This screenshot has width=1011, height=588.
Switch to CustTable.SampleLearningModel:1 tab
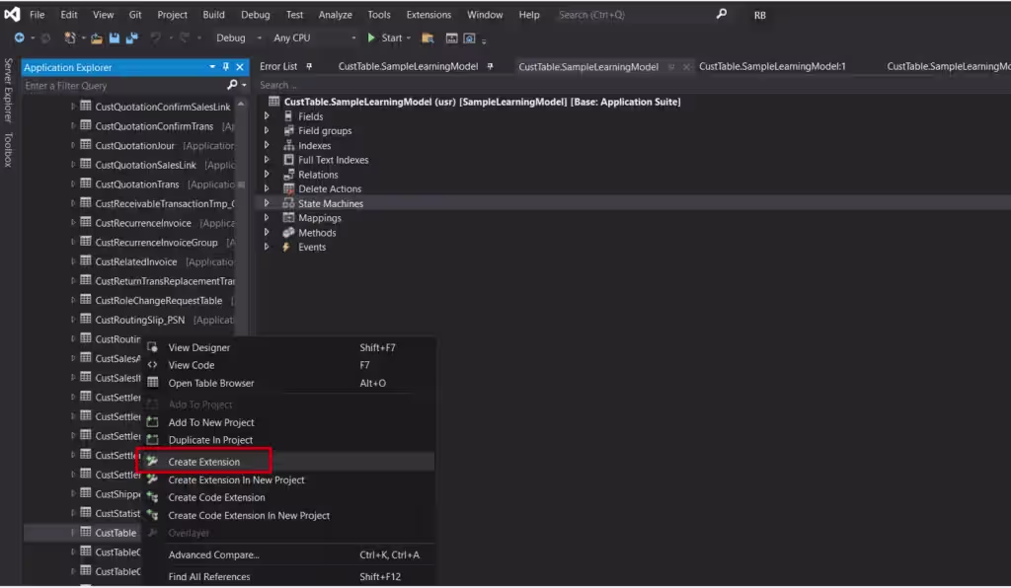(x=772, y=66)
